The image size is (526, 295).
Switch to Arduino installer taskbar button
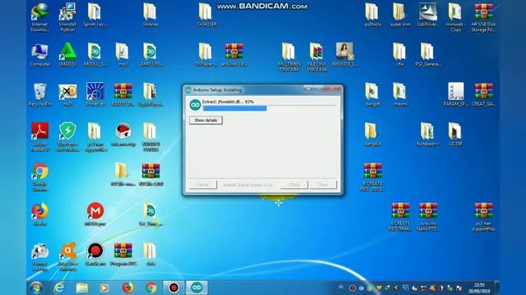[x=196, y=288]
